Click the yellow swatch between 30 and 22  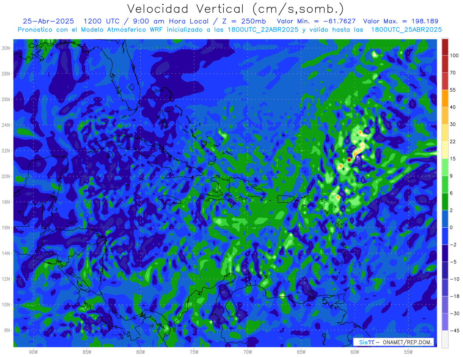(445, 132)
